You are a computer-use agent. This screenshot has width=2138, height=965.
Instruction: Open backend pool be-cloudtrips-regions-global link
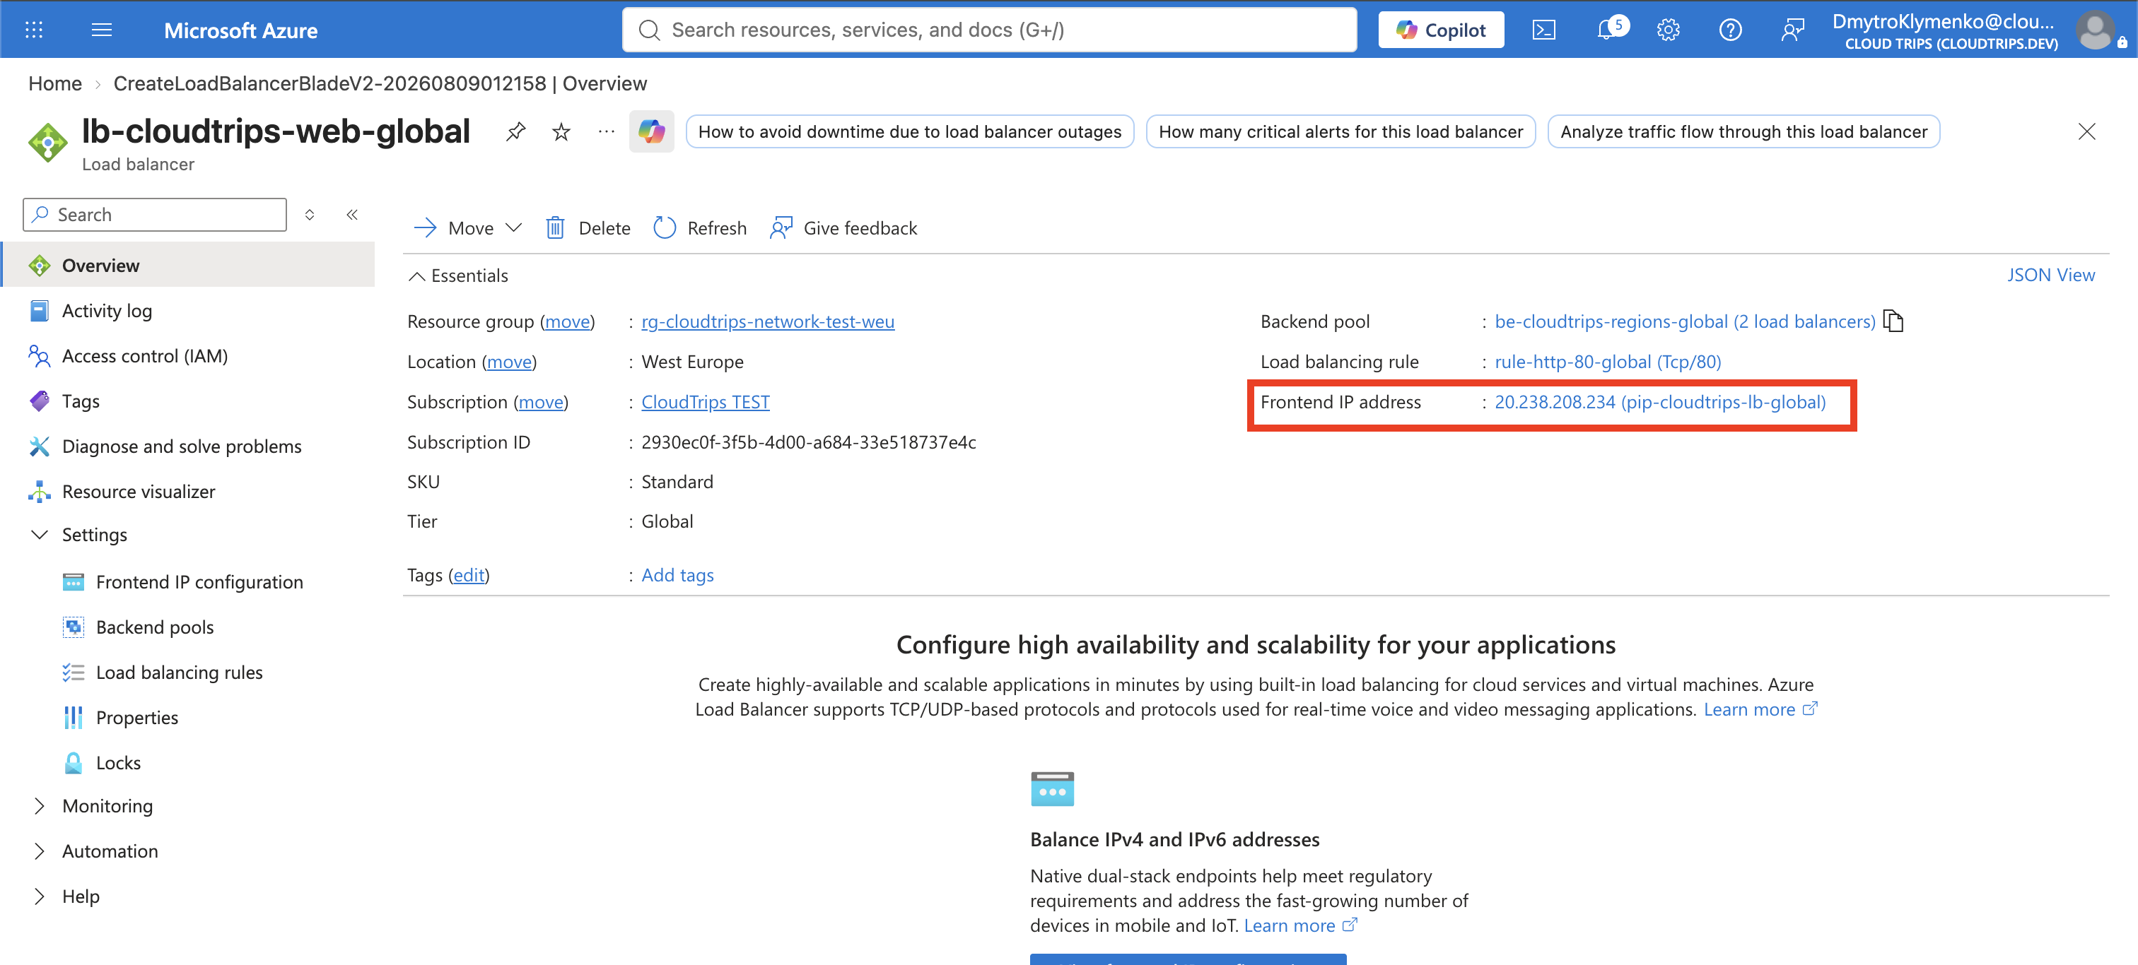point(1685,321)
